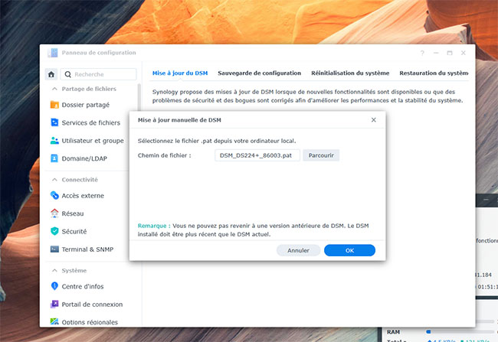Select Domaine/LDAP label

(x=84, y=158)
